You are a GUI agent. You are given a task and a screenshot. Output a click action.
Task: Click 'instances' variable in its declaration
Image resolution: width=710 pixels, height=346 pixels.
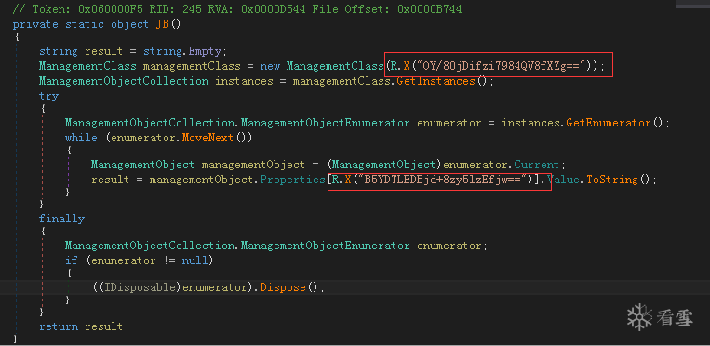click(244, 81)
